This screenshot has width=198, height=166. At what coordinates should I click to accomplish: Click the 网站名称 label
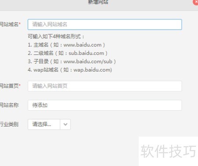click(x=9, y=105)
